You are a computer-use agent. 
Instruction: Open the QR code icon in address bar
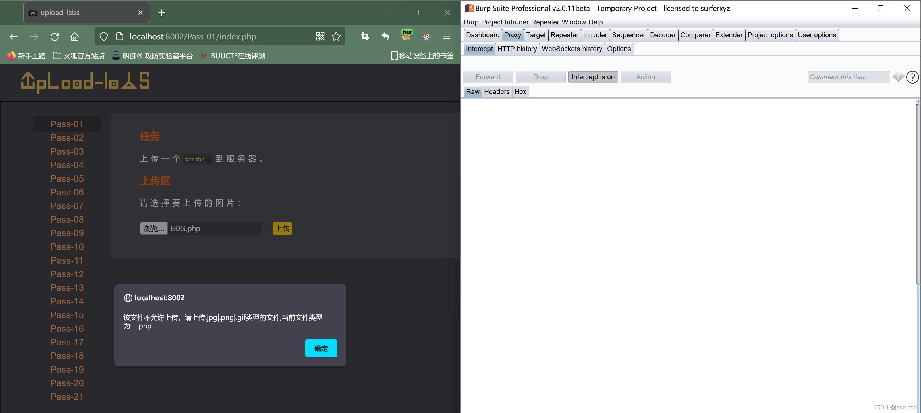click(x=320, y=36)
